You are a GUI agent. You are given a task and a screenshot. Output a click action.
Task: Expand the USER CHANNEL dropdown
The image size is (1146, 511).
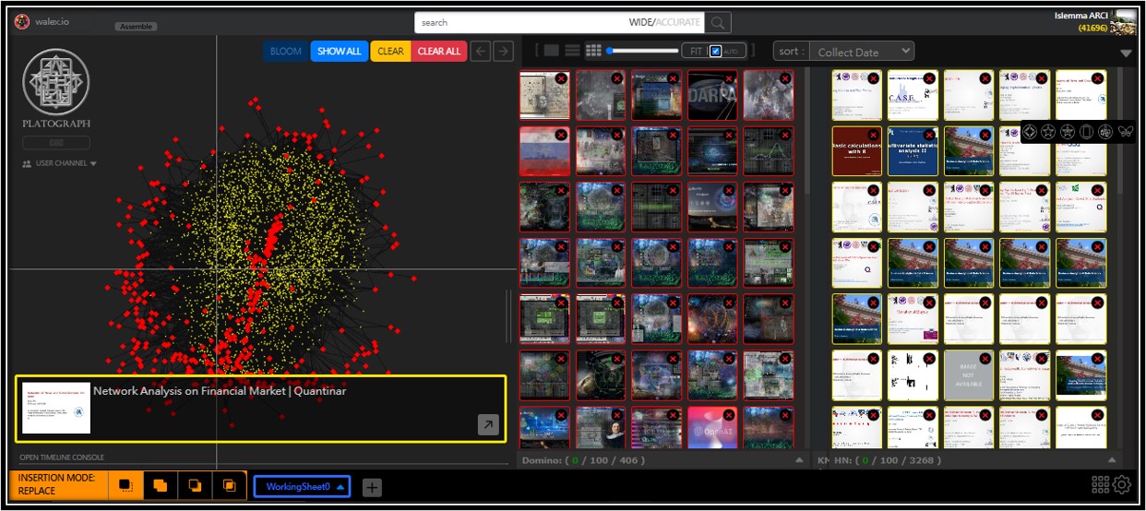[x=59, y=163]
